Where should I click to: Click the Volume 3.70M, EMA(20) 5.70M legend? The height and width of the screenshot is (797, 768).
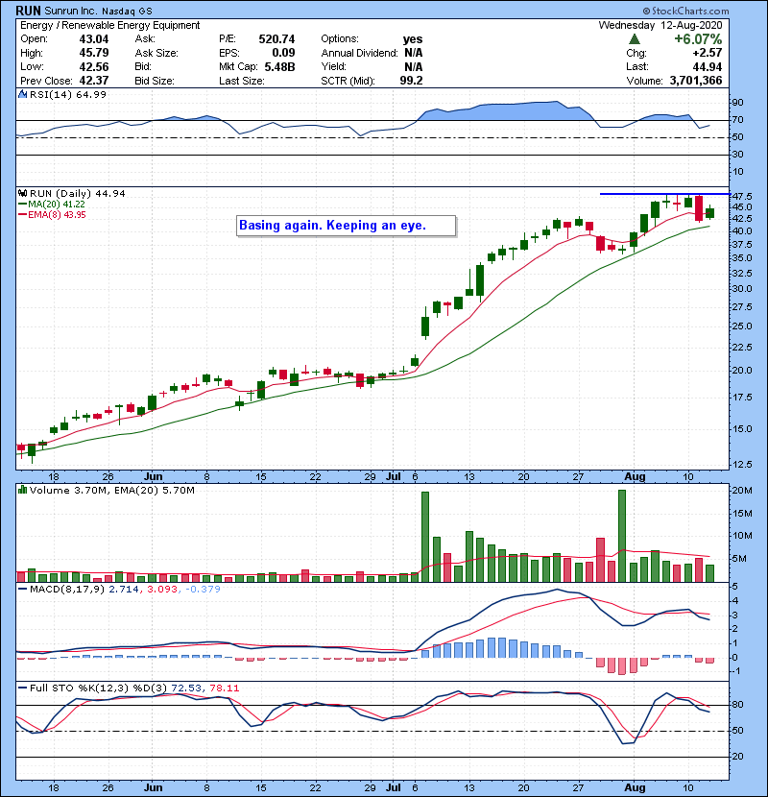pos(111,491)
